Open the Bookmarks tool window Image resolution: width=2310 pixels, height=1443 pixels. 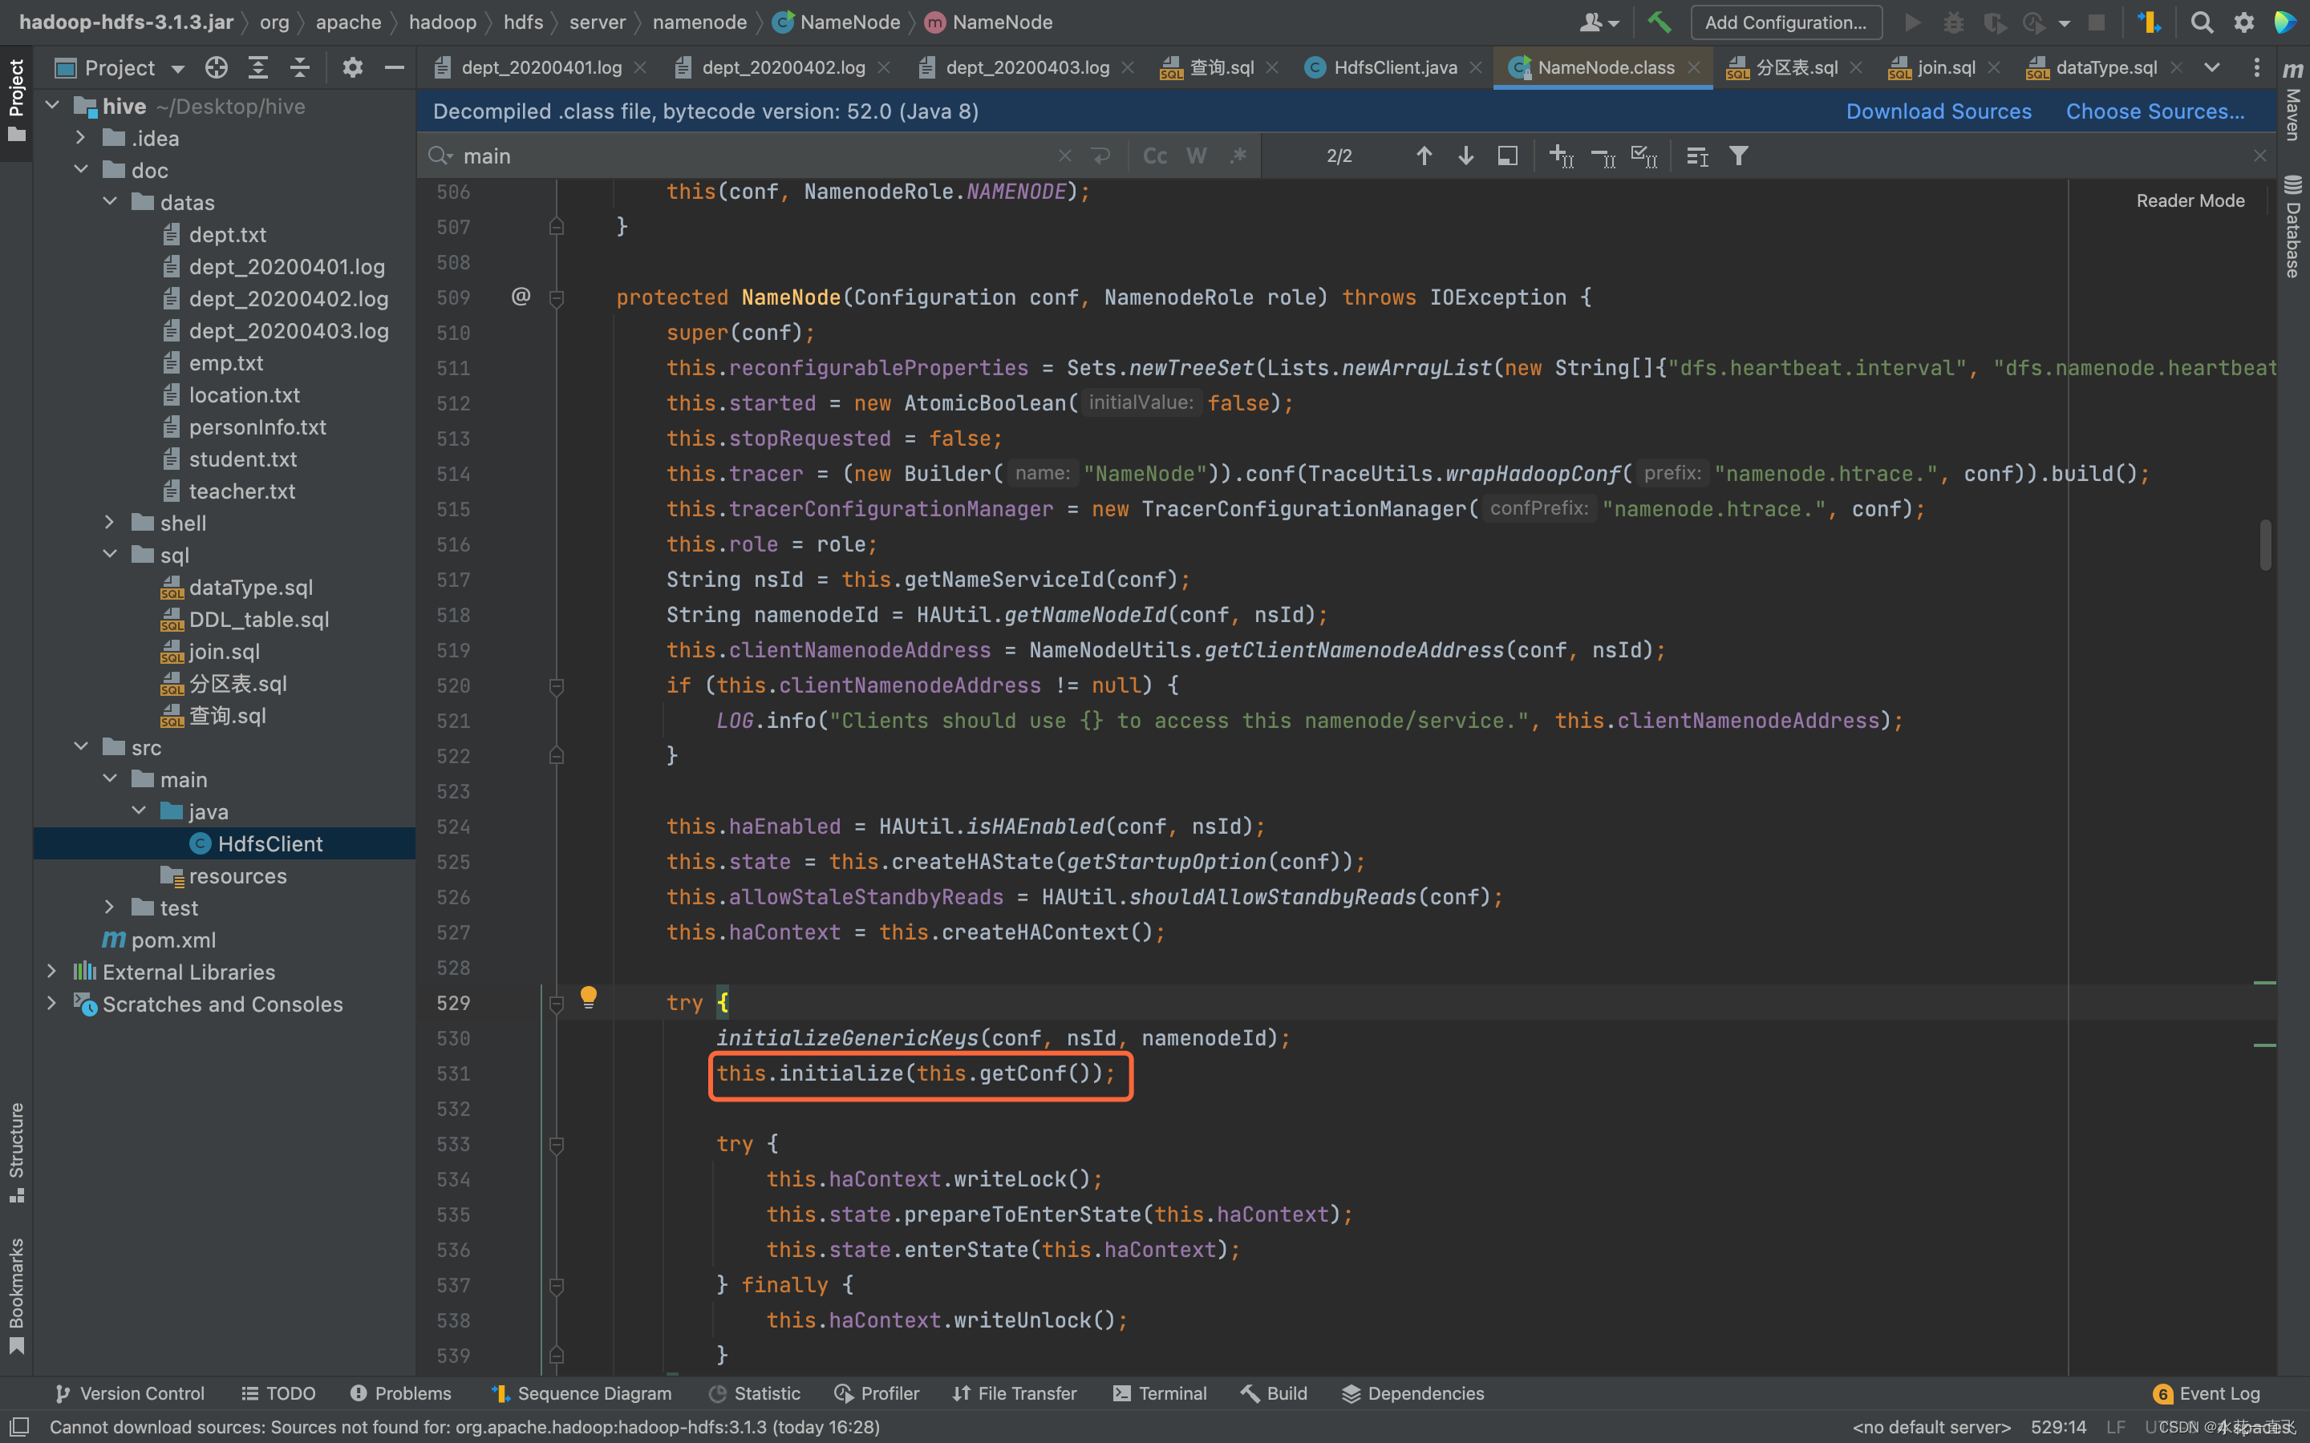click(x=16, y=1295)
